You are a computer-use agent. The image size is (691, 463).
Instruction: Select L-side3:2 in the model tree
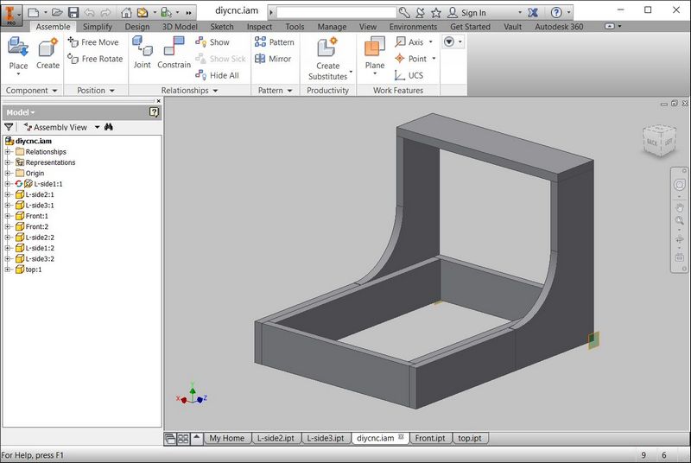(40, 258)
